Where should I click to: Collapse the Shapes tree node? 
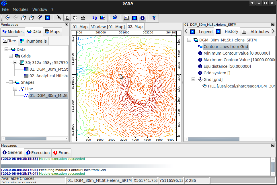[x=11, y=82]
